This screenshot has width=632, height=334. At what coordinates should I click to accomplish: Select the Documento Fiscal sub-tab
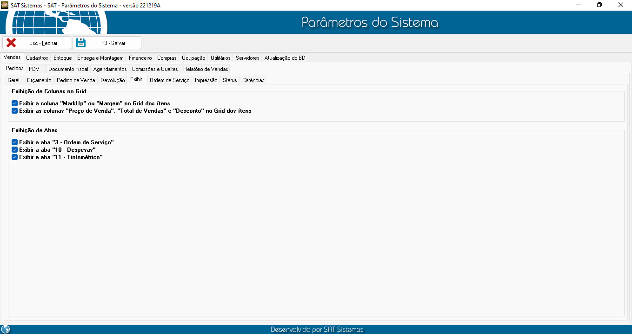point(68,69)
